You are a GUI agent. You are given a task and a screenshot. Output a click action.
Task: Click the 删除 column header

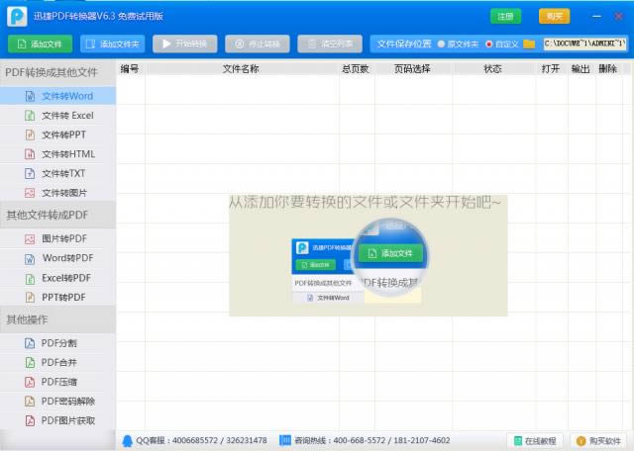coord(608,69)
